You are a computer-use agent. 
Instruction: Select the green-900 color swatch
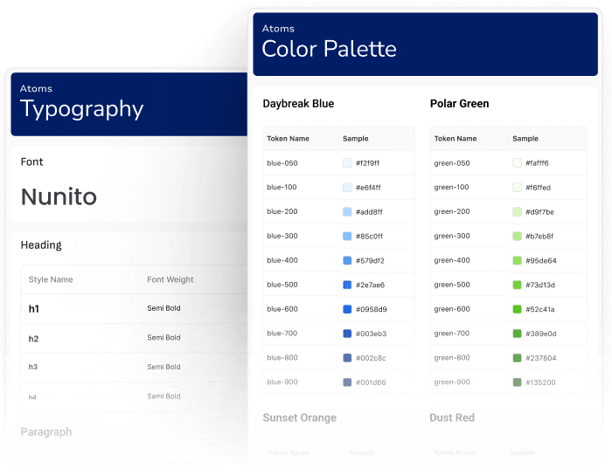click(517, 382)
